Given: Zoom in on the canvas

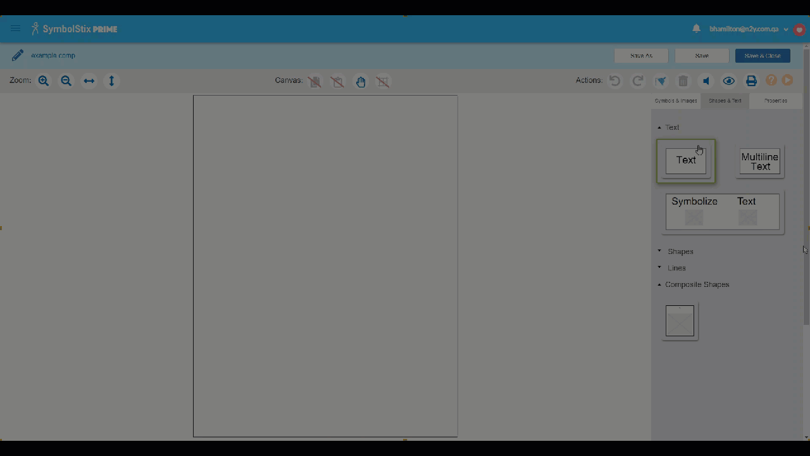Looking at the screenshot, I should [x=43, y=80].
